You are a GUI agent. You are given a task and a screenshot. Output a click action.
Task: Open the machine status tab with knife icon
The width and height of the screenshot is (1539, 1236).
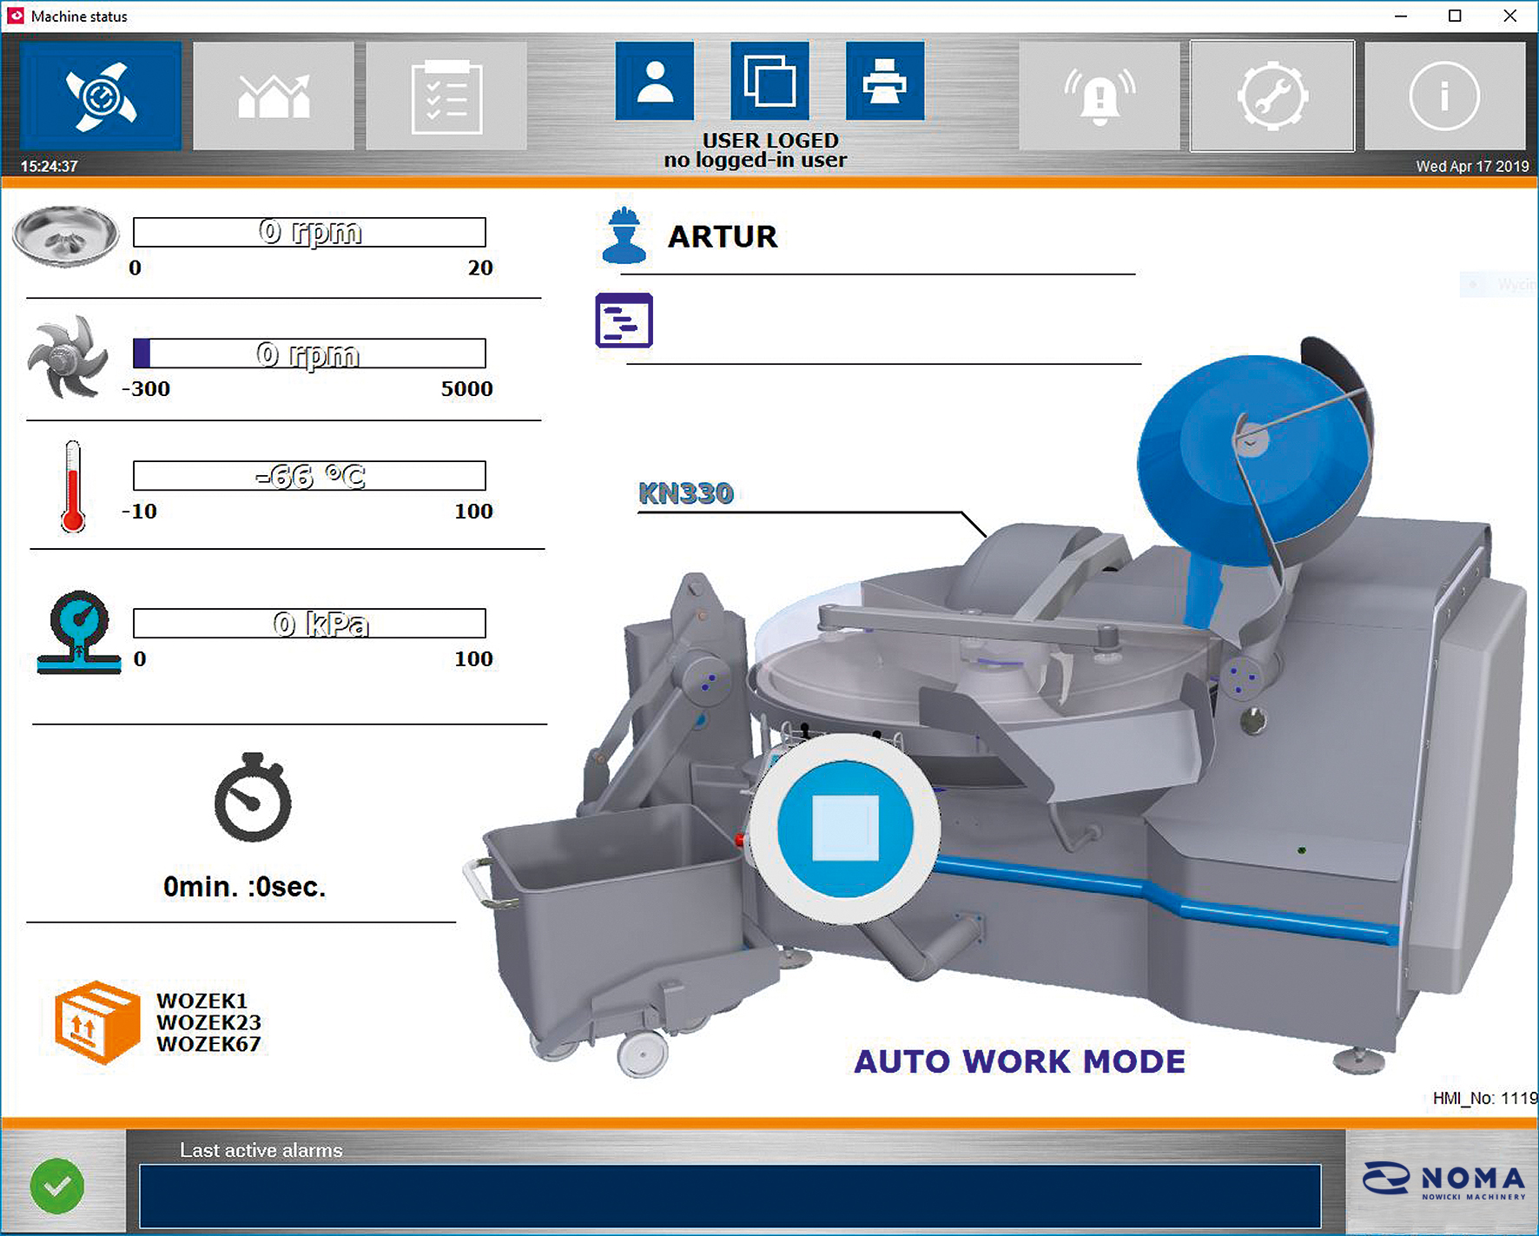pyautogui.click(x=101, y=96)
